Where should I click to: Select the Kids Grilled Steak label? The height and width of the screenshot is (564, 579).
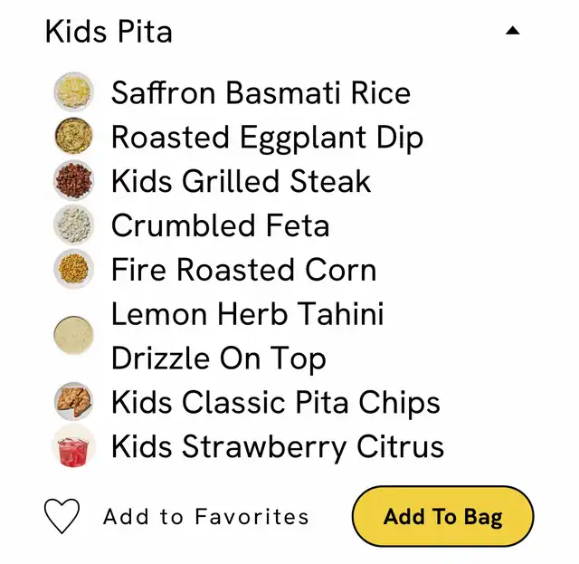coord(241,181)
